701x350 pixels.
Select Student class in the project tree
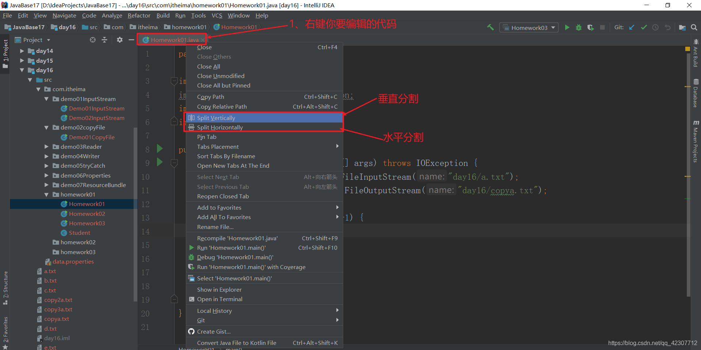[x=79, y=233]
